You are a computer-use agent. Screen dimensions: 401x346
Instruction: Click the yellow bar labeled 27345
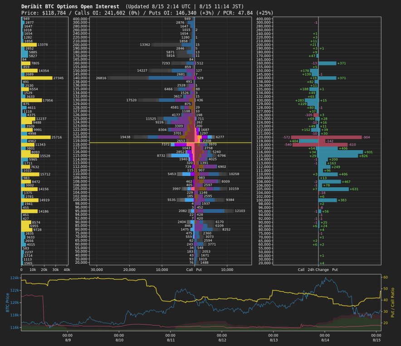tap(37, 78)
